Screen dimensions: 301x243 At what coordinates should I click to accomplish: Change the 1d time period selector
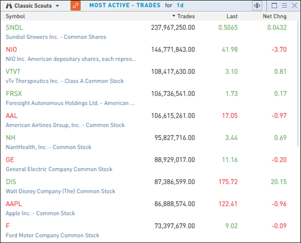click(x=180, y=5)
